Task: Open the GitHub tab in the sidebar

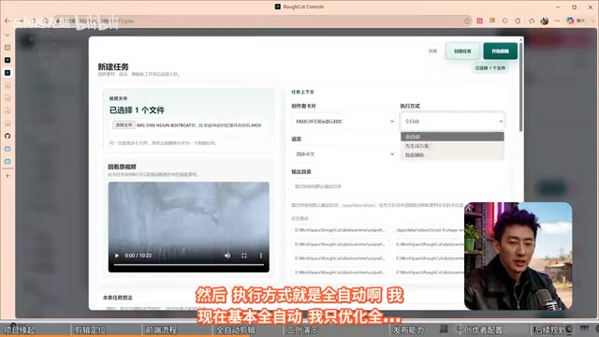Action: [7, 136]
